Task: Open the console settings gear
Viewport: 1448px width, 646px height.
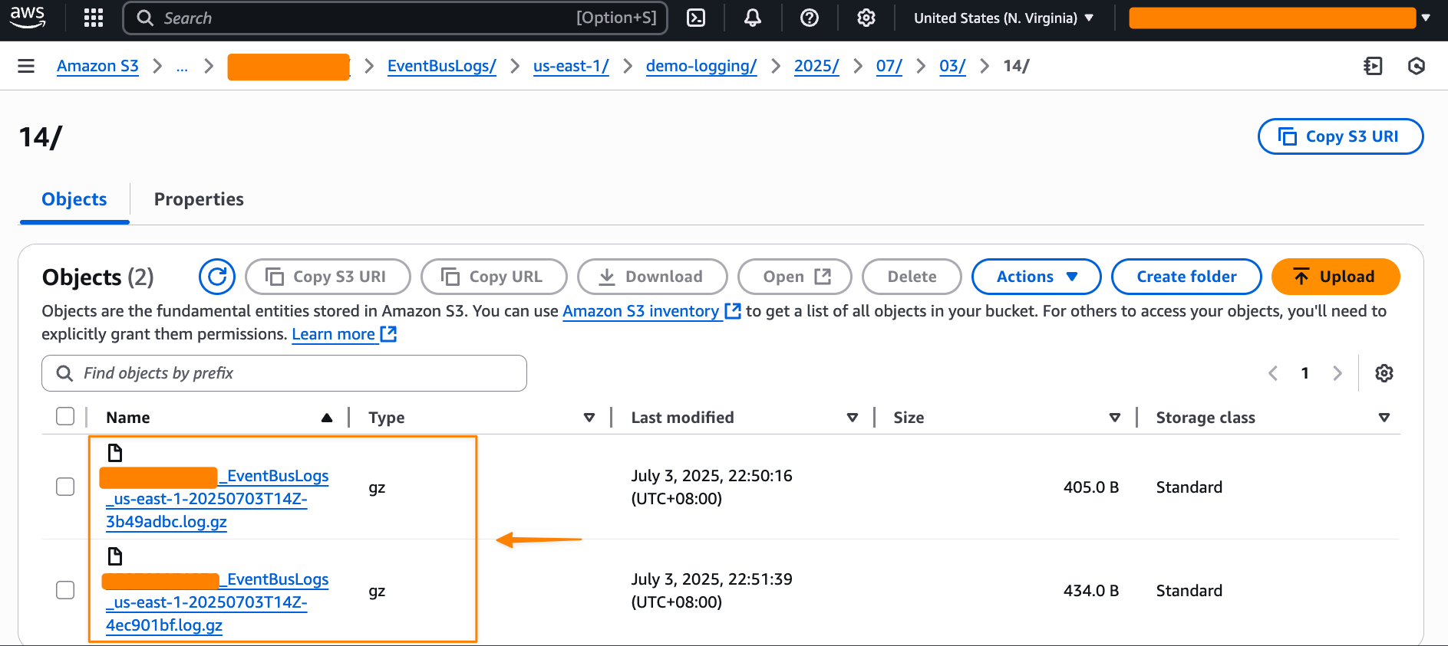Action: (x=866, y=18)
